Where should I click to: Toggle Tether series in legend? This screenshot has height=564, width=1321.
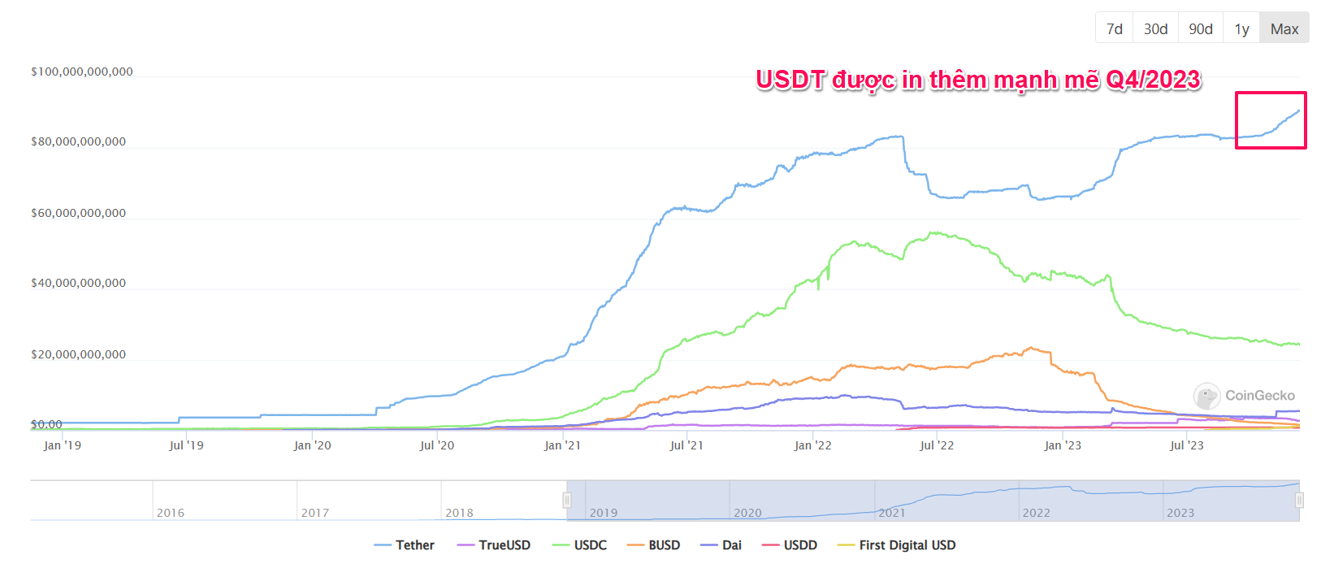404,545
